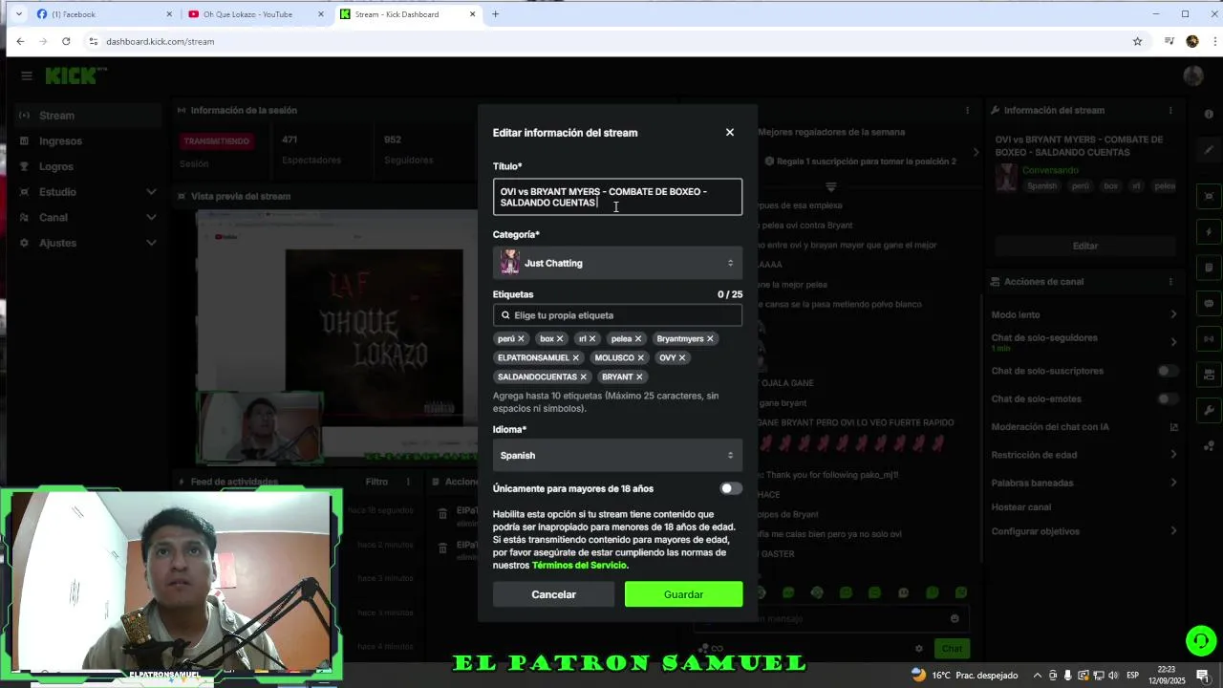Click the stream preview thumbnail

336,336
